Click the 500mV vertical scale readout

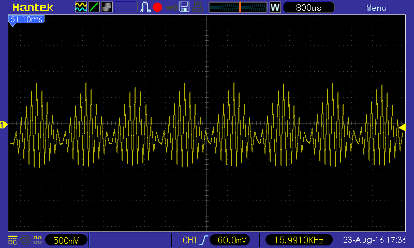[66, 240]
